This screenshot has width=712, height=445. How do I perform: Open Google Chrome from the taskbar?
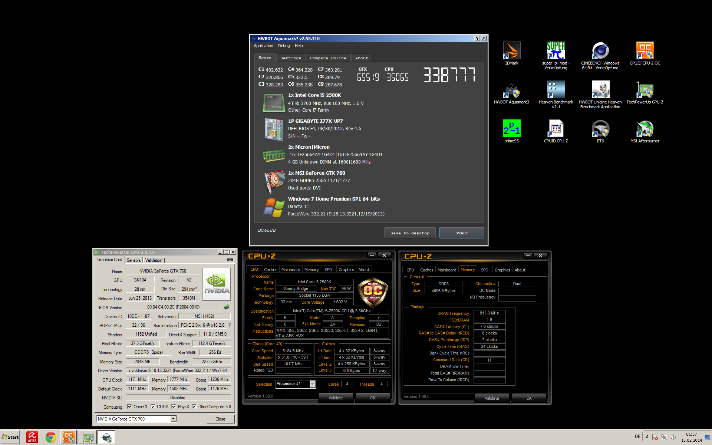pos(51,437)
